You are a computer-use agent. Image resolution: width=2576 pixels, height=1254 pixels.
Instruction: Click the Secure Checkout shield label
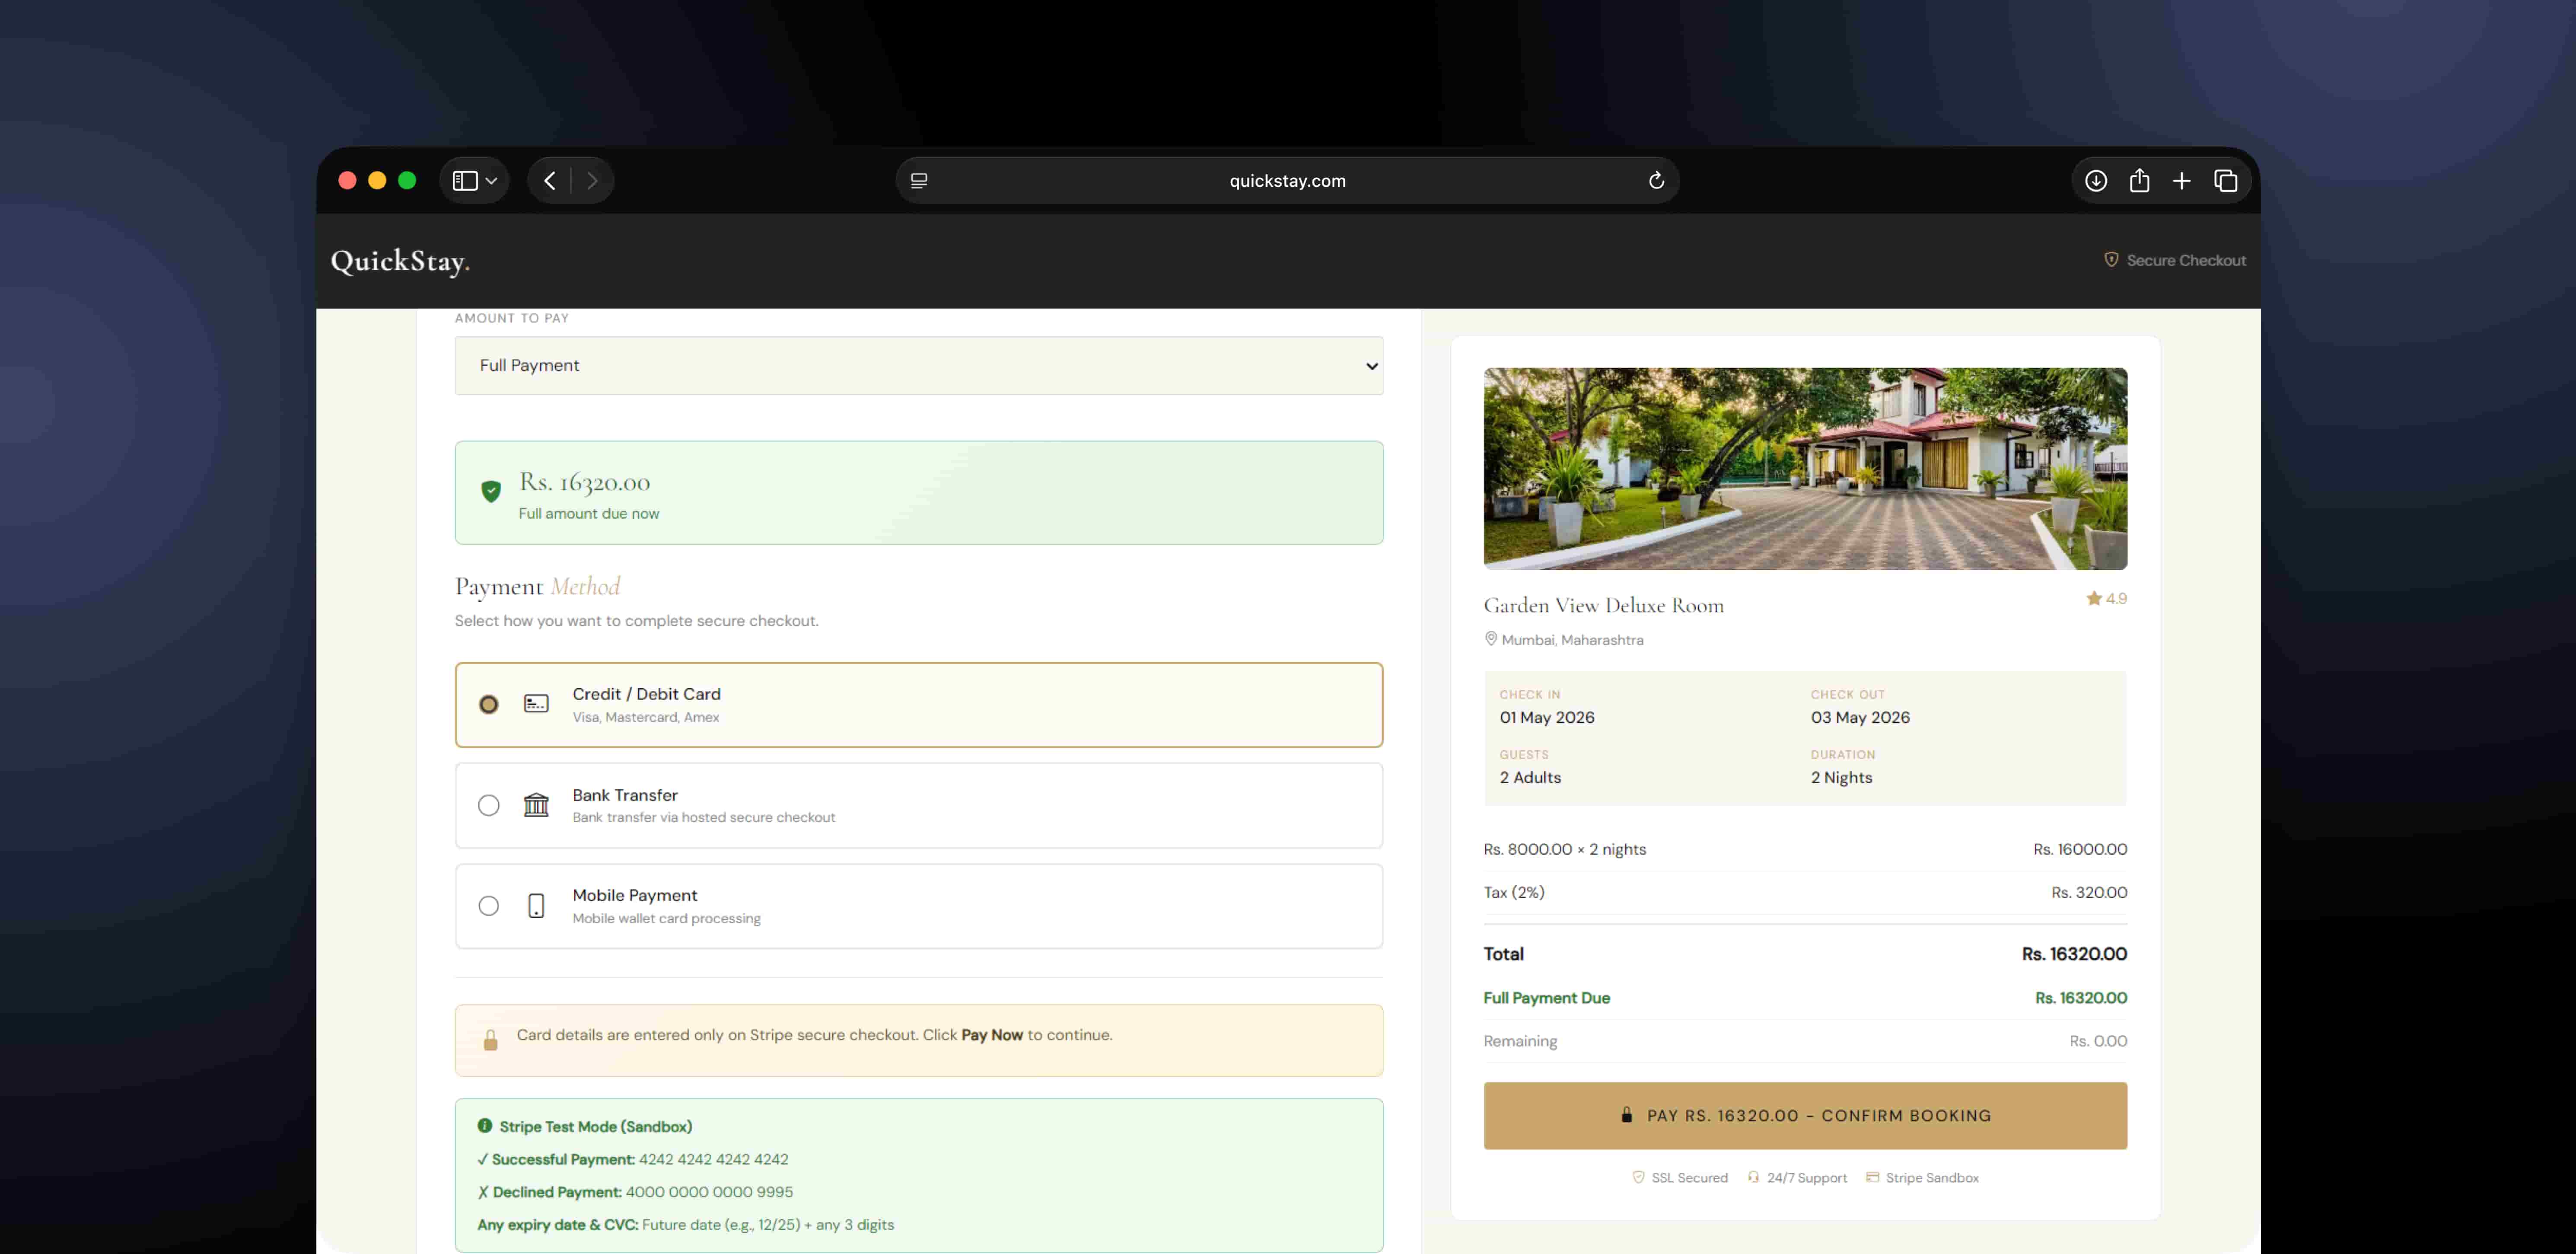point(2175,260)
